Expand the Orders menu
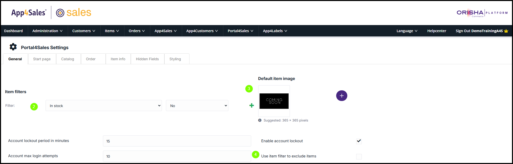Viewport: 513px width, 164px height. pos(137,31)
